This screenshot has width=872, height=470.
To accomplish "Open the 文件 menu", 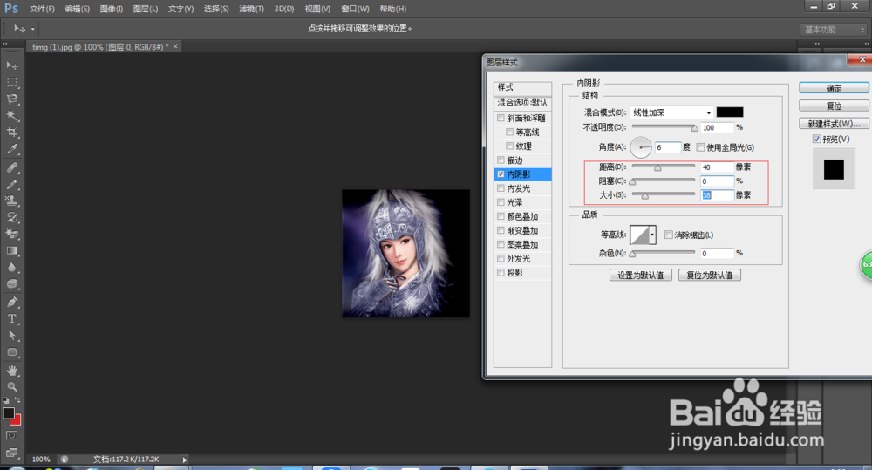I will pyautogui.click(x=42, y=9).
